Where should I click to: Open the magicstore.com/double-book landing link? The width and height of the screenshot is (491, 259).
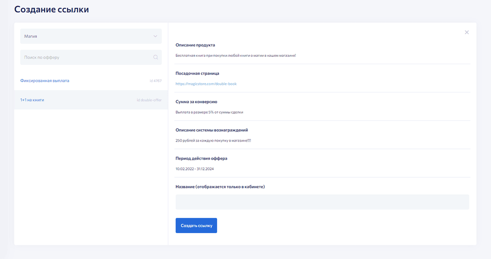click(x=206, y=84)
